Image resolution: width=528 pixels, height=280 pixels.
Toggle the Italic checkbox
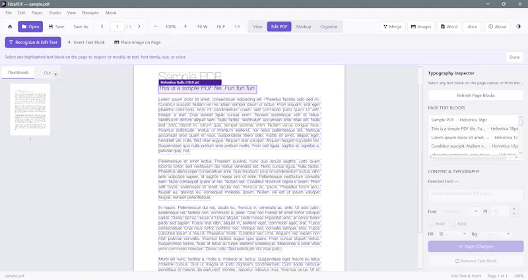coord(453,223)
